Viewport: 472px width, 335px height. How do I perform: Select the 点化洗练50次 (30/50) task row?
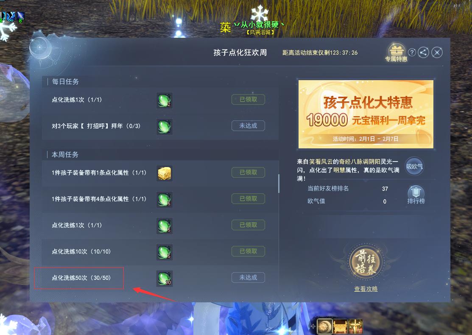[x=160, y=278]
